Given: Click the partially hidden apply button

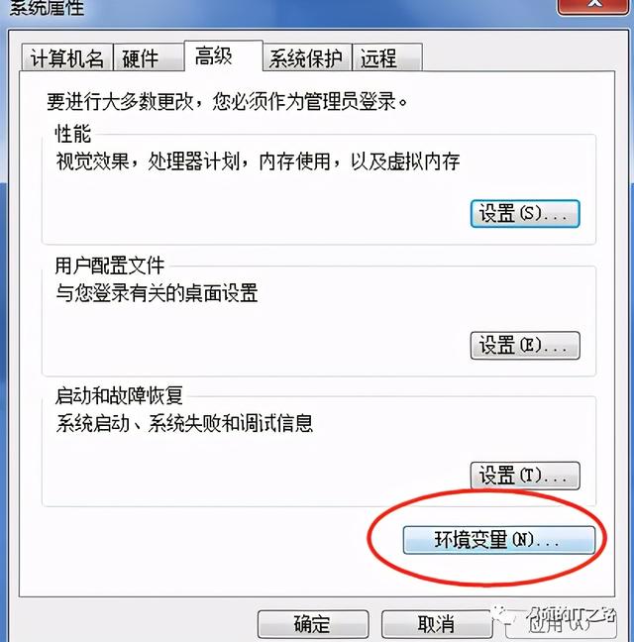Looking at the screenshot, I should pyautogui.click(x=561, y=624).
